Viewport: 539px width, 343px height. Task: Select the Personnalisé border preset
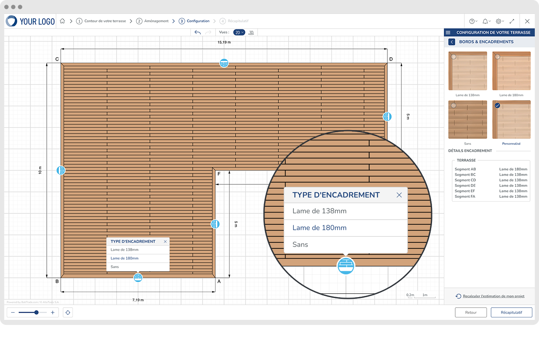511,120
